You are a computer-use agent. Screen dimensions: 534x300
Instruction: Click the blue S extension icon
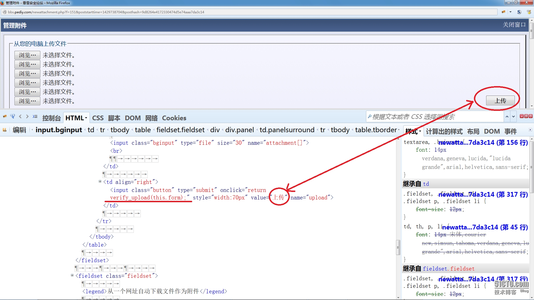[x=519, y=12]
